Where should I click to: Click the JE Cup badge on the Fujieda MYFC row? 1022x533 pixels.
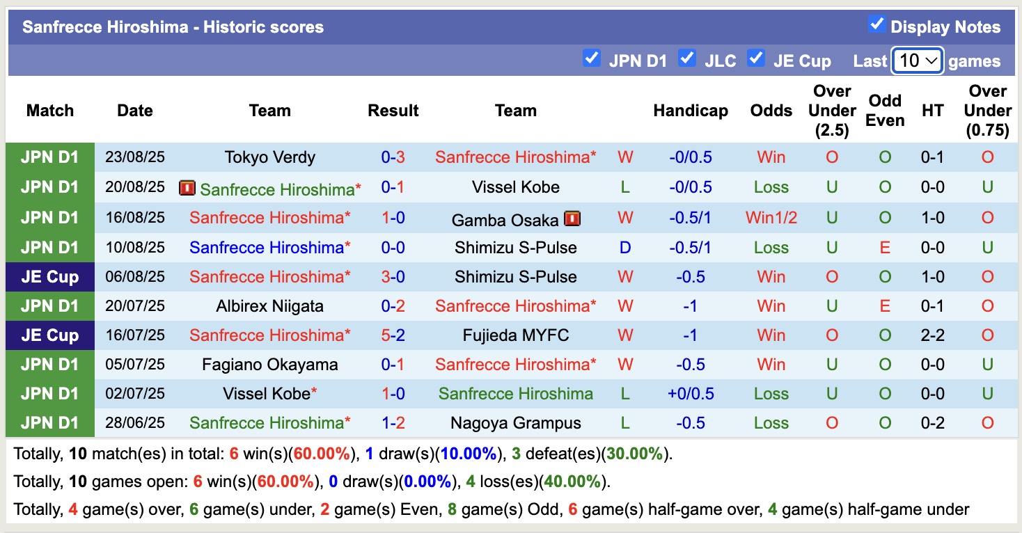point(49,335)
